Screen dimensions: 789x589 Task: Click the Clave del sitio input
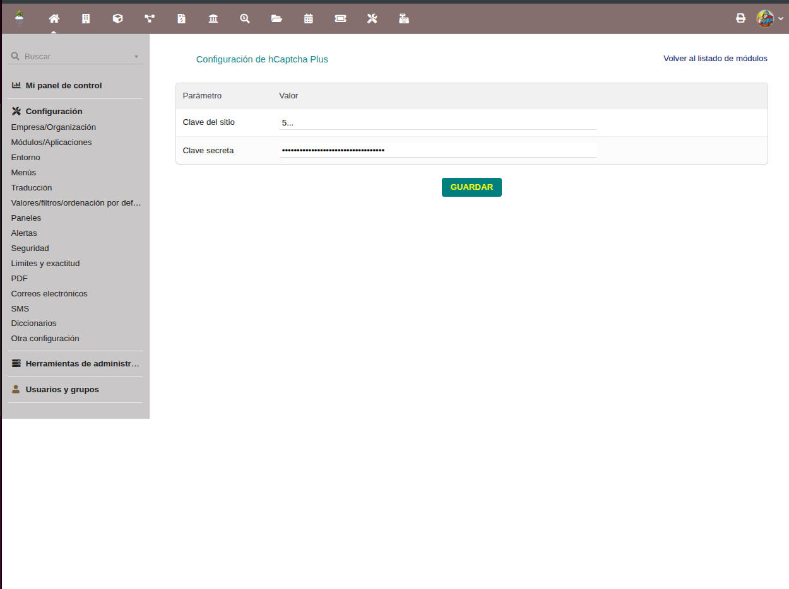point(438,122)
